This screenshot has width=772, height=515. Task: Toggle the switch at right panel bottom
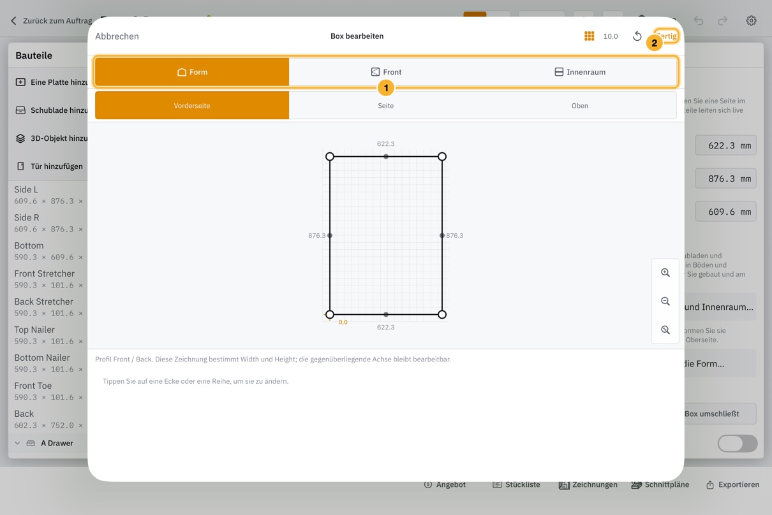coord(738,444)
